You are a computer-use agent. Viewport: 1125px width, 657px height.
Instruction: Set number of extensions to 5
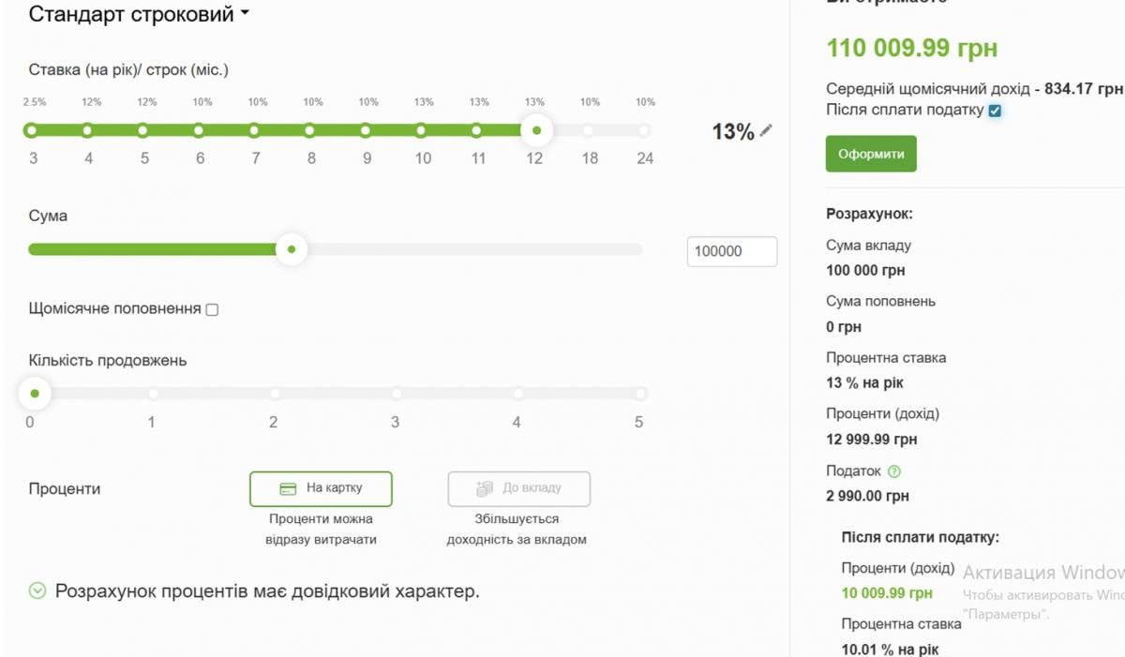[639, 394]
